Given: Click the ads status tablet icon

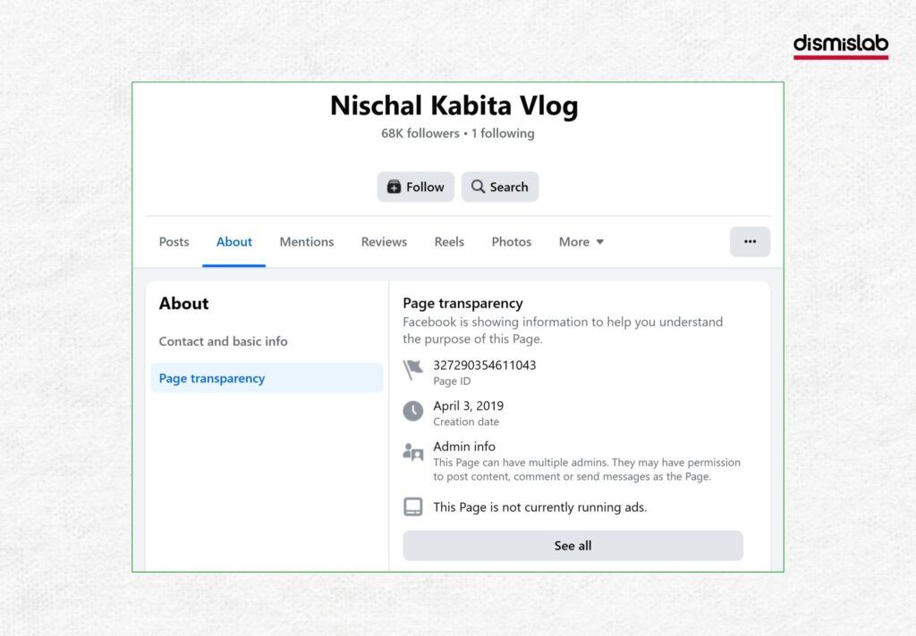Looking at the screenshot, I should tap(412, 507).
